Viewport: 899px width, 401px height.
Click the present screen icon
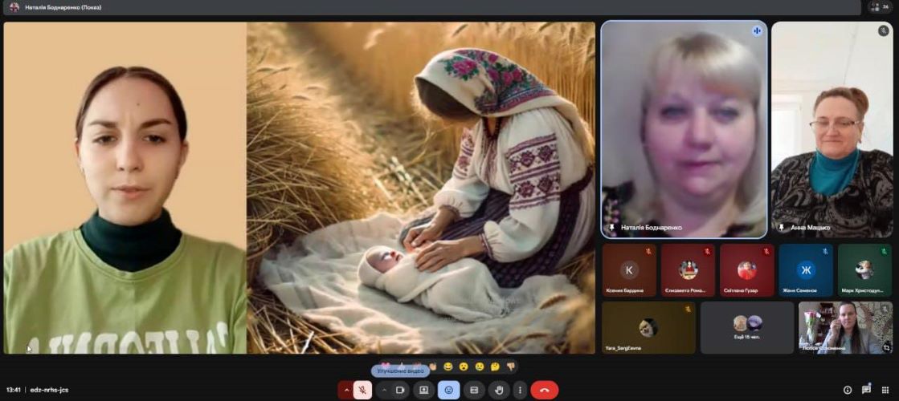(x=423, y=391)
